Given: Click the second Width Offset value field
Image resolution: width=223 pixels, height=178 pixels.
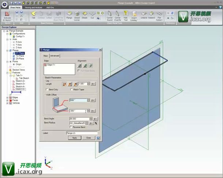Looking at the screenshot, I should click(x=78, y=111).
